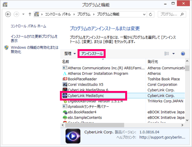Click product version 1.0.0816.04 value
The height and width of the screenshot is (147, 192).
click(149, 132)
